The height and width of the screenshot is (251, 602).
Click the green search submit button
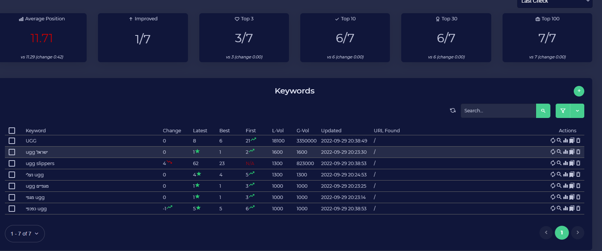tap(543, 111)
